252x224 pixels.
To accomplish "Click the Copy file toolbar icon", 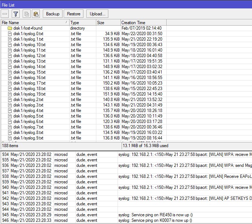I will (27, 14).
